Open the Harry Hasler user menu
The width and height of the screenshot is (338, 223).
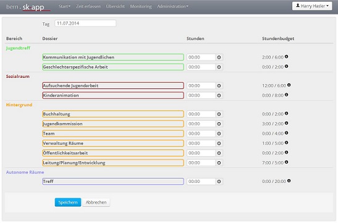tap(312, 6)
